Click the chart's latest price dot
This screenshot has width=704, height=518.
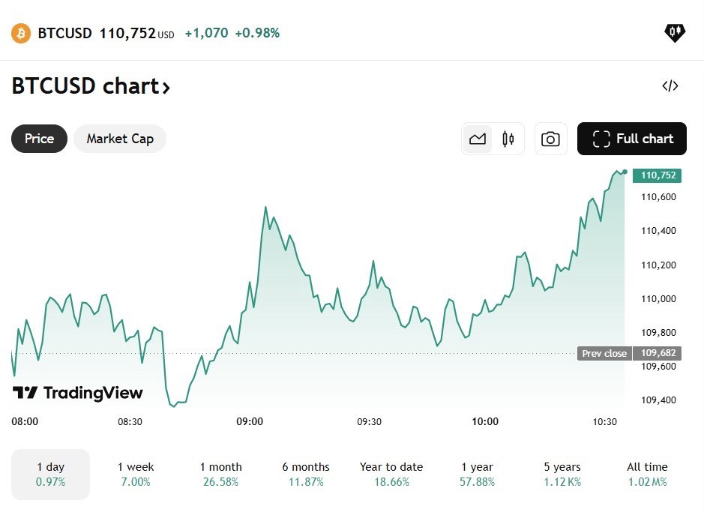(x=625, y=172)
